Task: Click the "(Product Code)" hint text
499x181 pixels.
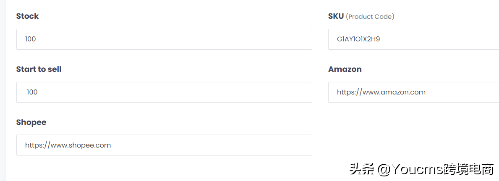Action: click(x=370, y=16)
